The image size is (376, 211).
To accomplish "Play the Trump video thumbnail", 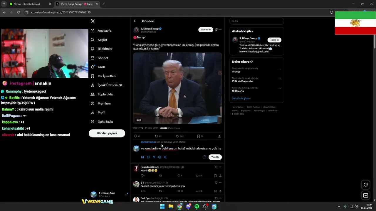I will pos(177,88).
